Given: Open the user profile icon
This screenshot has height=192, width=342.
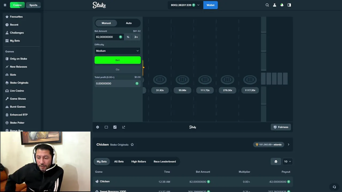Looking at the screenshot, I should pos(274,5).
